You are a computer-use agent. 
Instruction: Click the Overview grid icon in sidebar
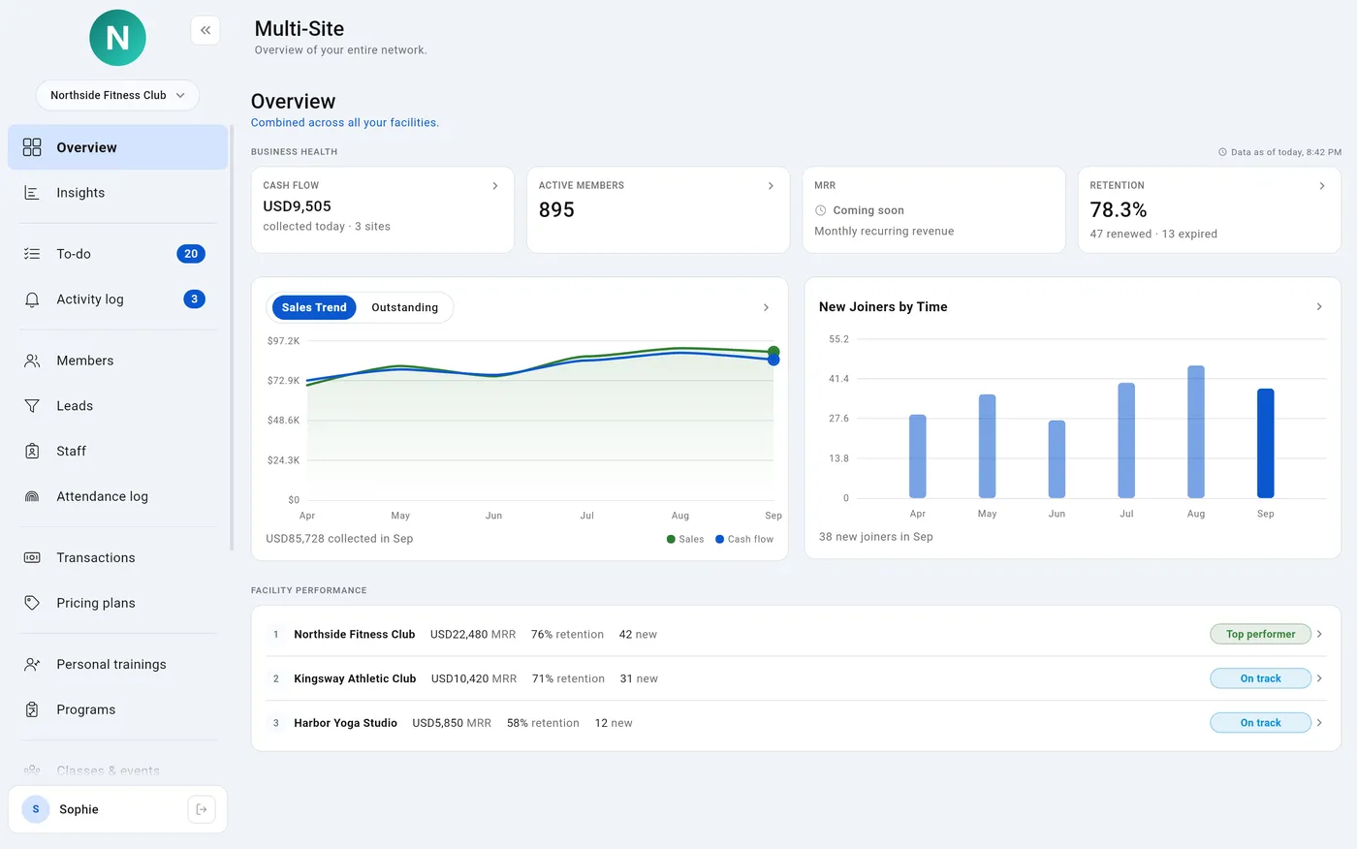(32, 147)
